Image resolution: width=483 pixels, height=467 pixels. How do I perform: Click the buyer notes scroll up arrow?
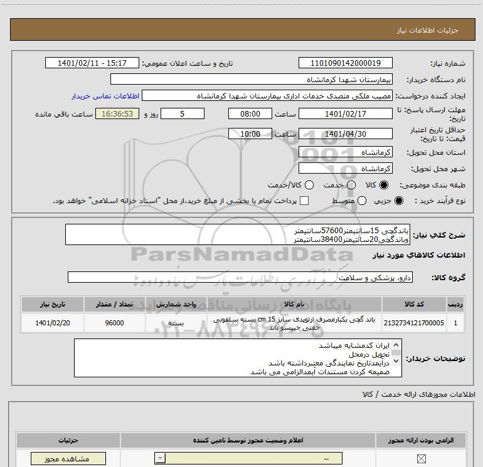(x=396, y=345)
